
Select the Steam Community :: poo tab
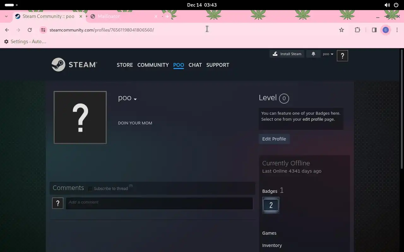[x=49, y=16]
